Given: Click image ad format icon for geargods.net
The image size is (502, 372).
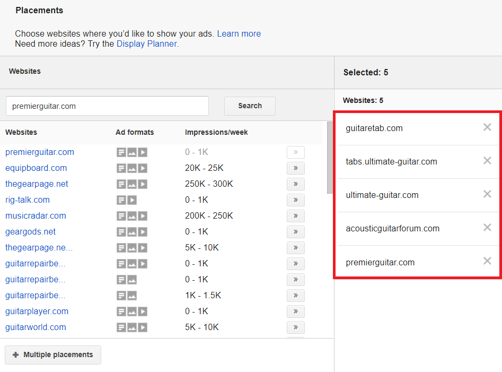Looking at the screenshot, I should click(132, 232).
